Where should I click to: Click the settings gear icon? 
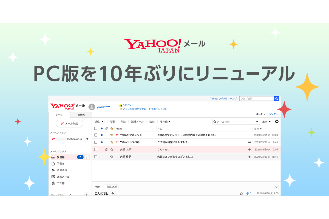pyautogui.click(x=277, y=122)
